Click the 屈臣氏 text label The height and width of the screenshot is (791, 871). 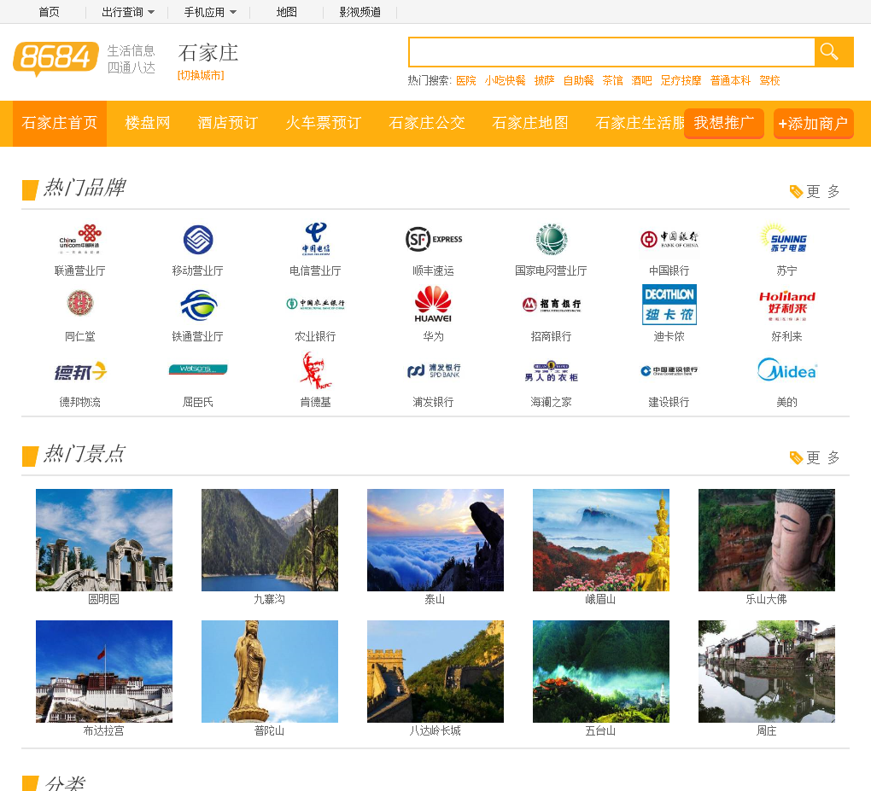198,403
